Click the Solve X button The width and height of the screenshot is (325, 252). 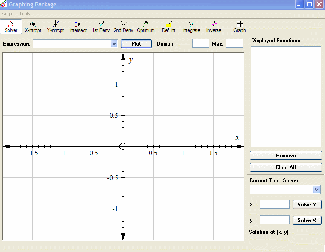(x=307, y=220)
